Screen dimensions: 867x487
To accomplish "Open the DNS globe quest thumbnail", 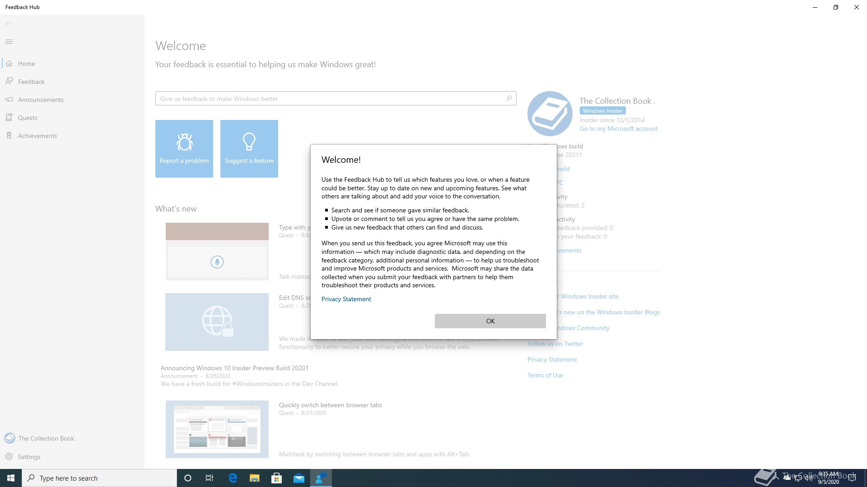I will coord(217,322).
